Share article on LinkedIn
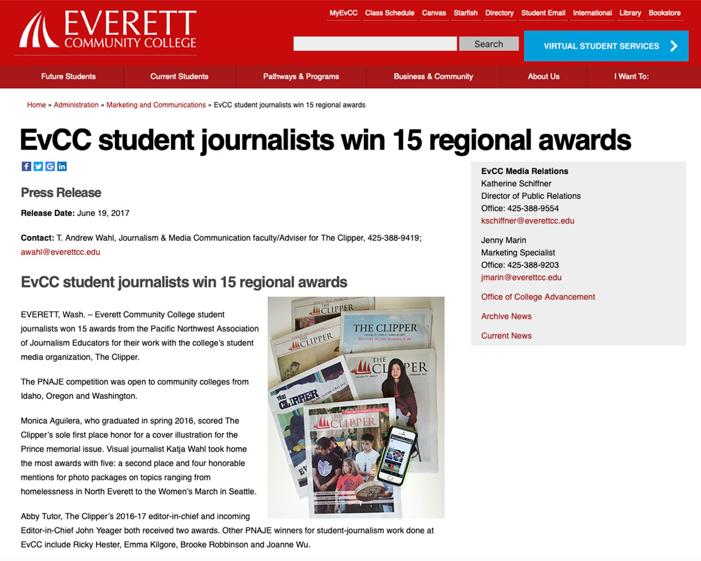The width and height of the screenshot is (701, 561). point(62,167)
